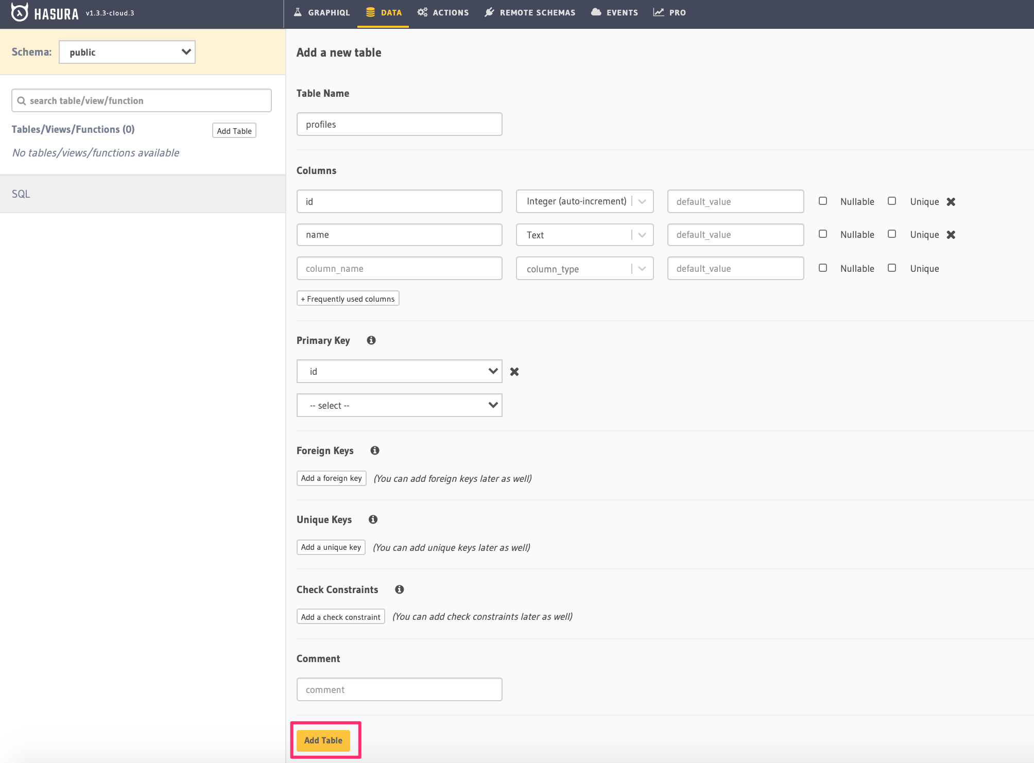
Task: Focus the search table/view/function field
Action: click(x=142, y=100)
